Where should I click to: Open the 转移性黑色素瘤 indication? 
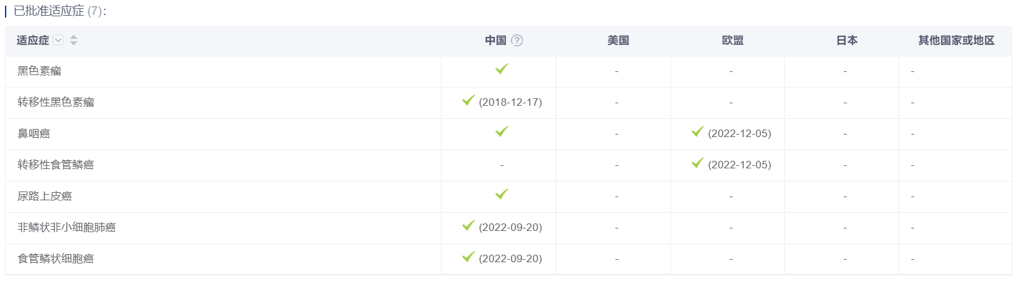tap(56, 102)
